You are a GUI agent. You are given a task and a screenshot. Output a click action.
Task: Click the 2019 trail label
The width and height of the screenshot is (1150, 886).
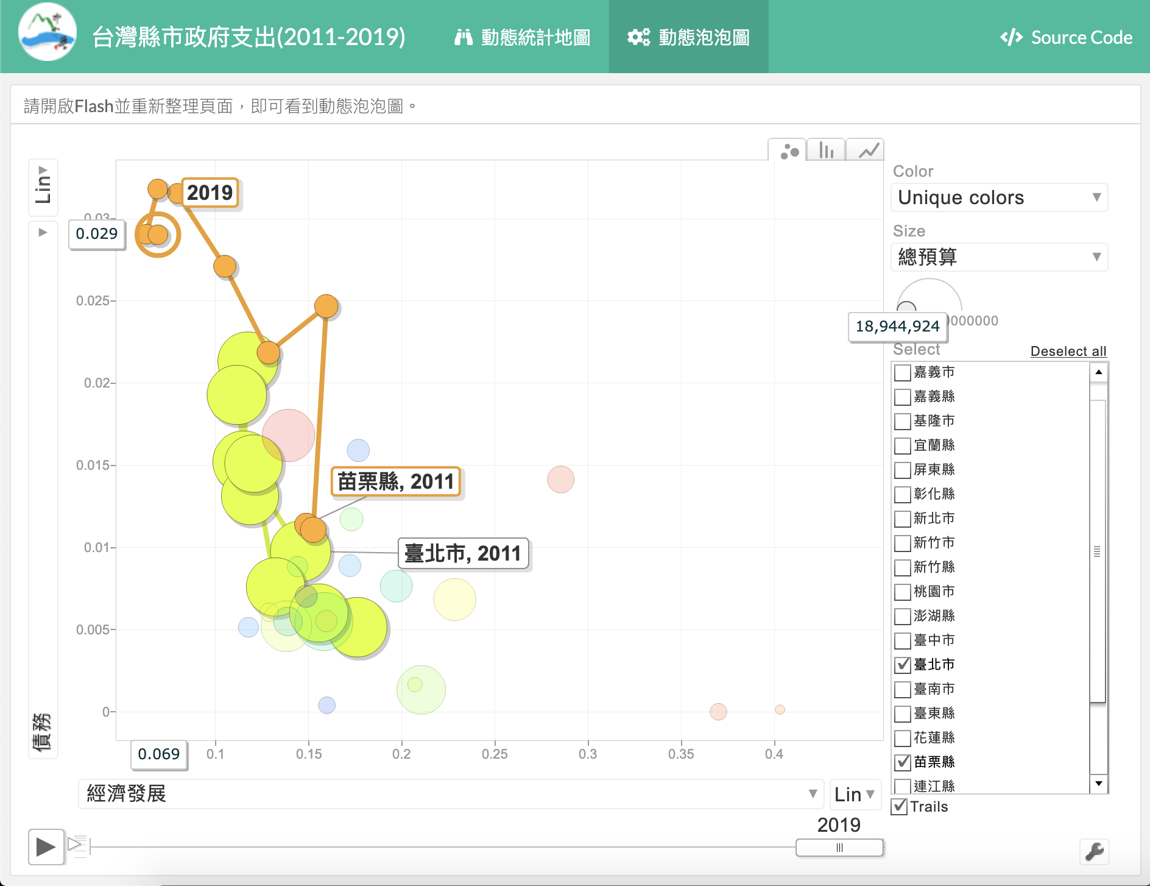210,193
